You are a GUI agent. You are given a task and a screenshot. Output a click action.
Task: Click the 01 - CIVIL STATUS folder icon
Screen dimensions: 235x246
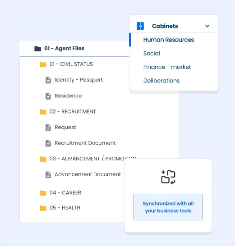click(43, 64)
